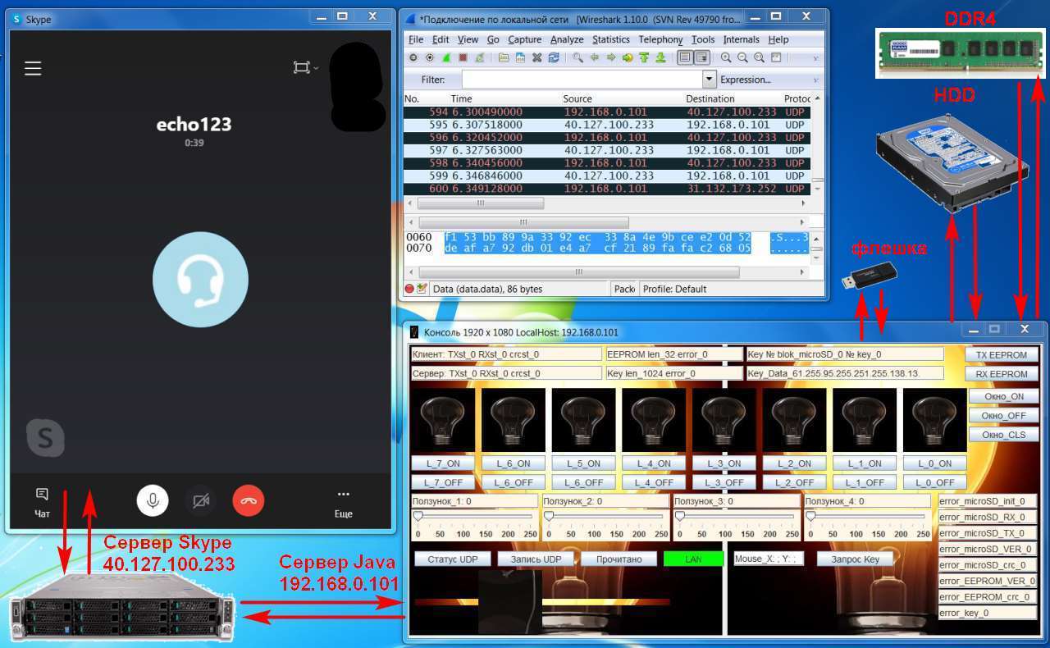The image size is (1050, 648).
Task: Open the Еще more options in Skype
Action: click(343, 501)
